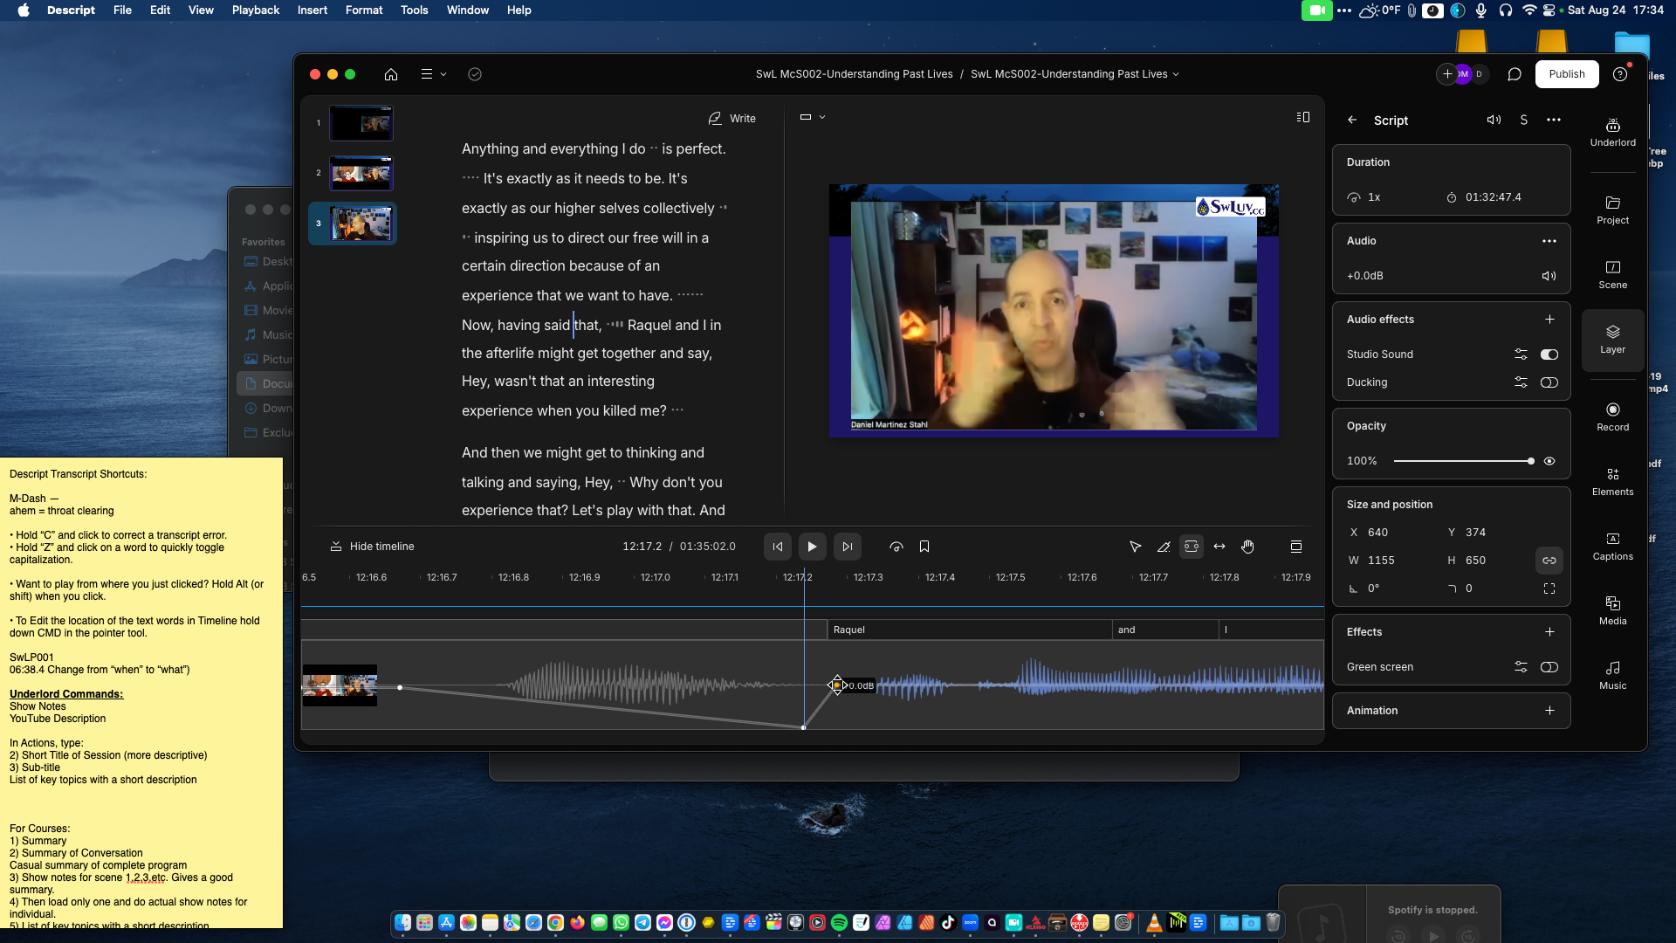Open the comments bubble icon
Viewport: 1676px width, 943px height.
pyautogui.click(x=1515, y=74)
